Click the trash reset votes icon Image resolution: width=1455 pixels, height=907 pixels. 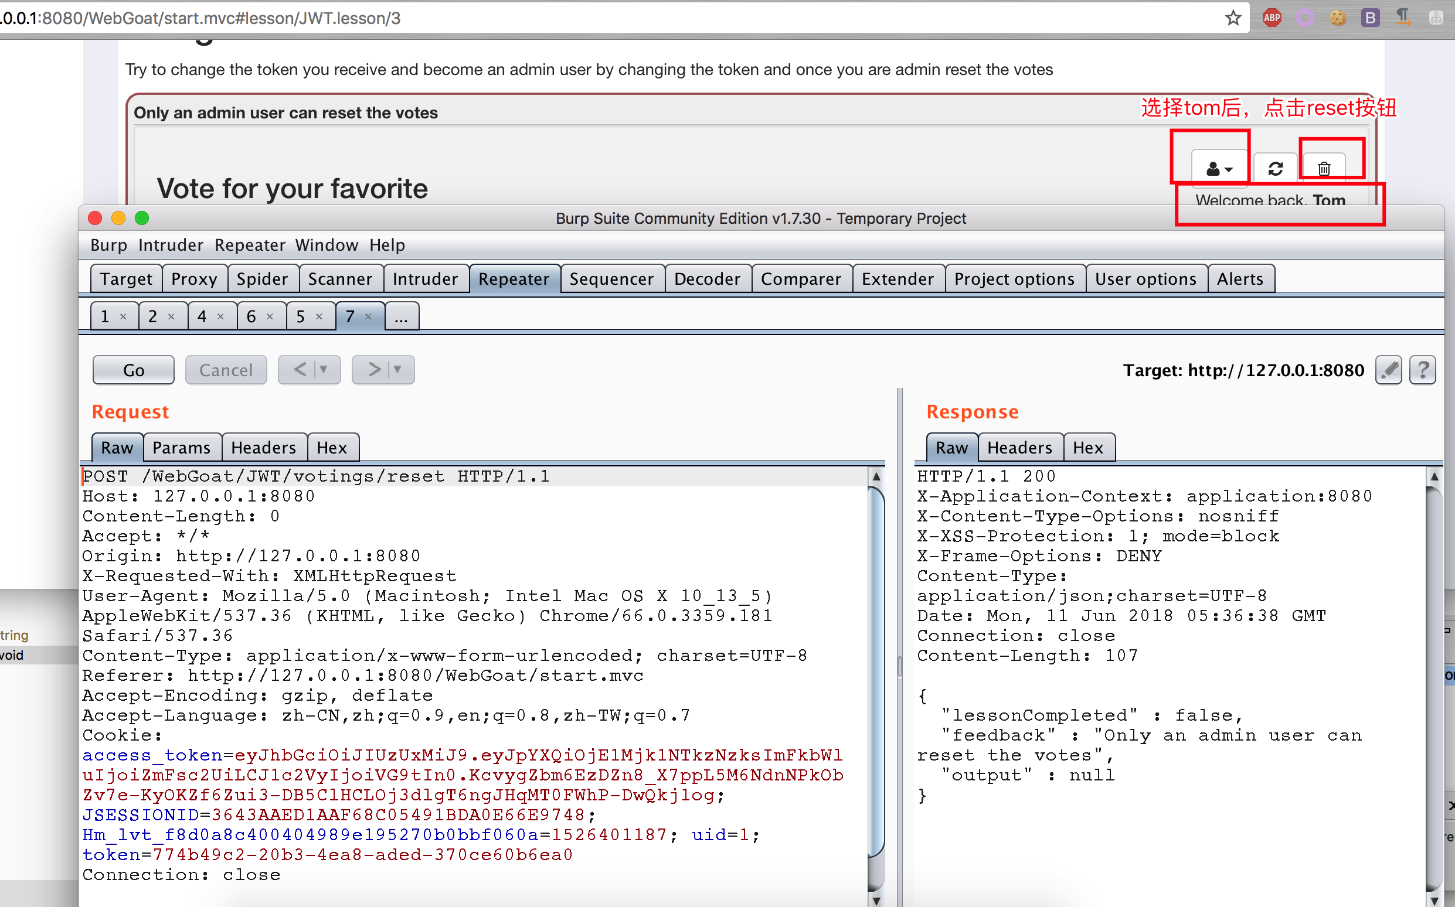pos(1324,169)
